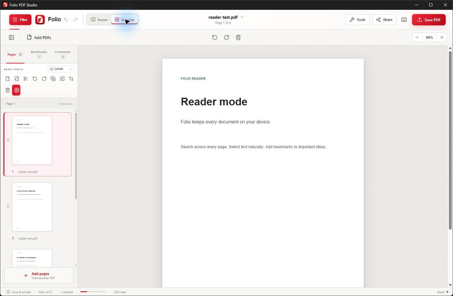Select the Comments tab
Viewport: 453px width, 296px height.
[63, 54]
